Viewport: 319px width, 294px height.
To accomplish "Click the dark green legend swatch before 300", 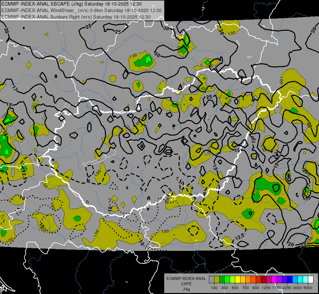I will coord(222,280).
